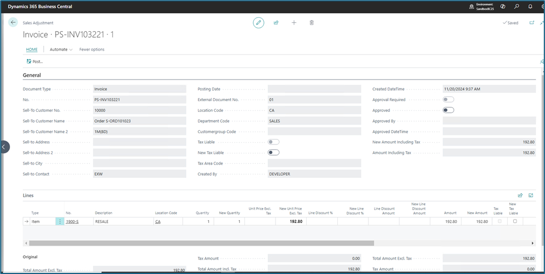Click the Tax Area Code field
Viewport: 545px width, 274px height.
click(x=315, y=163)
